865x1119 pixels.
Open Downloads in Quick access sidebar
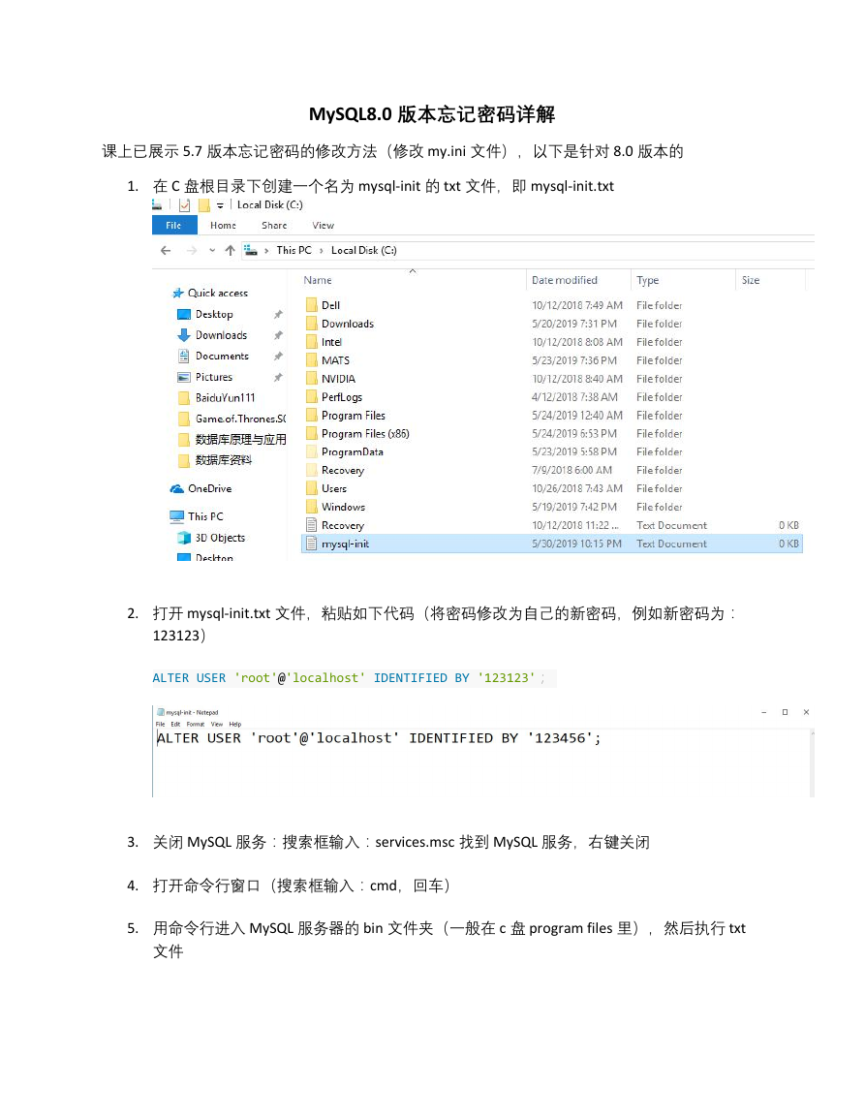point(212,334)
